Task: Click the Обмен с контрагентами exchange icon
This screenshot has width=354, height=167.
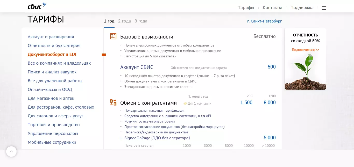Action: pos(113,102)
